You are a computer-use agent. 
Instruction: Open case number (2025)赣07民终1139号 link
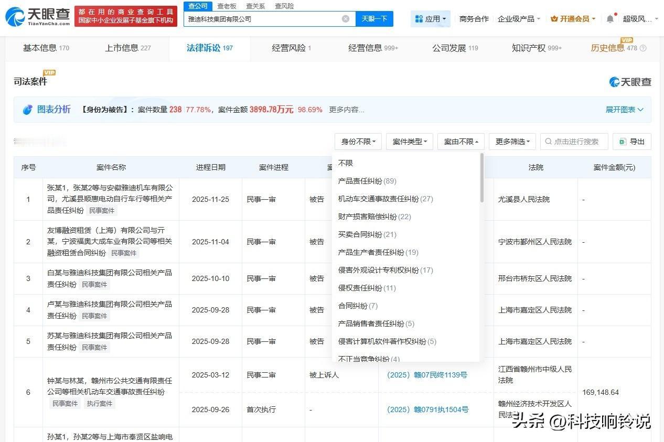[x=427, y=375]
